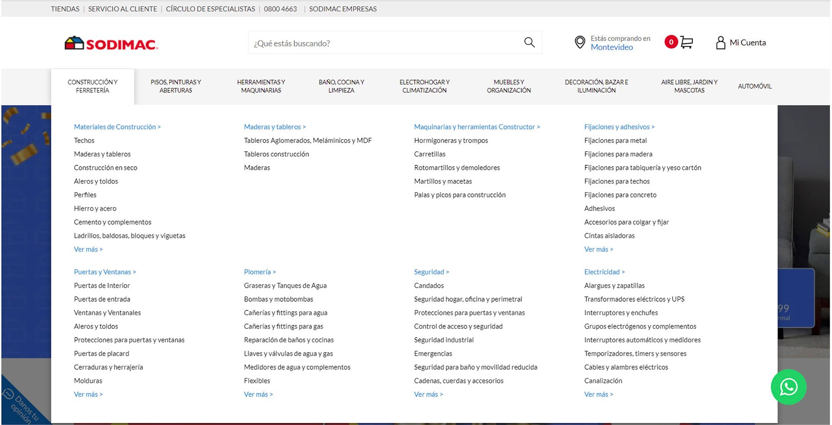Expand Fijaciones y adhesivos heading

pyautogui.click(x=619, y=127)
